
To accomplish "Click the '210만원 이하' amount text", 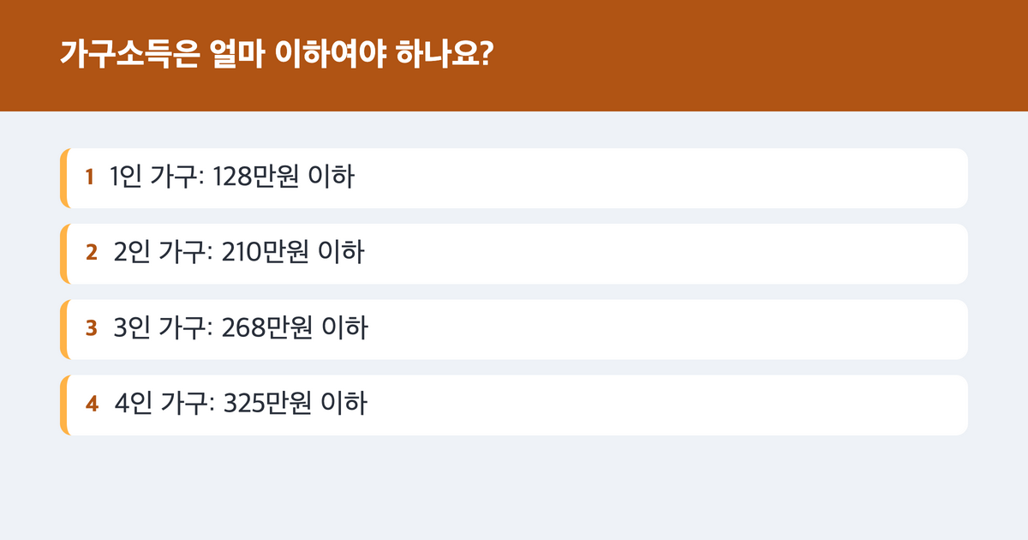I will (294, 254).
